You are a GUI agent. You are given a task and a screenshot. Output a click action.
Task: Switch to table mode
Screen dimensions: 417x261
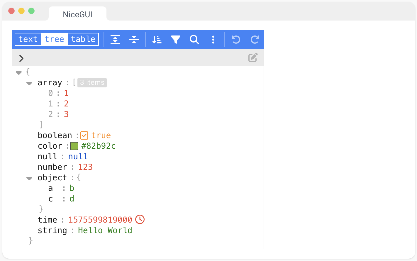point(83,39)
